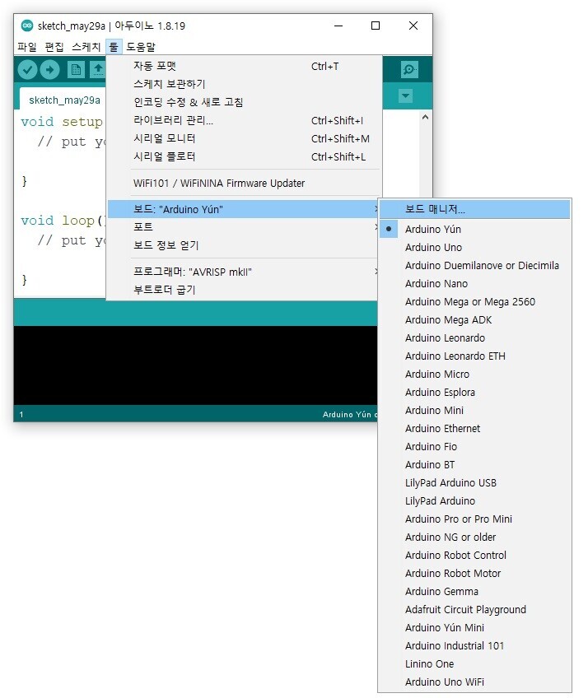The image size is (588, 698).
Task: Select Adafruit Circuit Playground board
Action: click(x=475, y=609)
